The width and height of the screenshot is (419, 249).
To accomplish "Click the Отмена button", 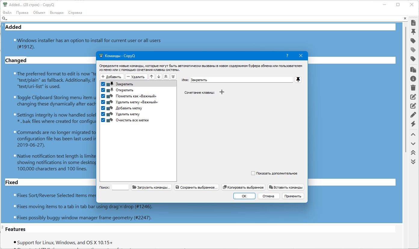I will click(268, 196).
